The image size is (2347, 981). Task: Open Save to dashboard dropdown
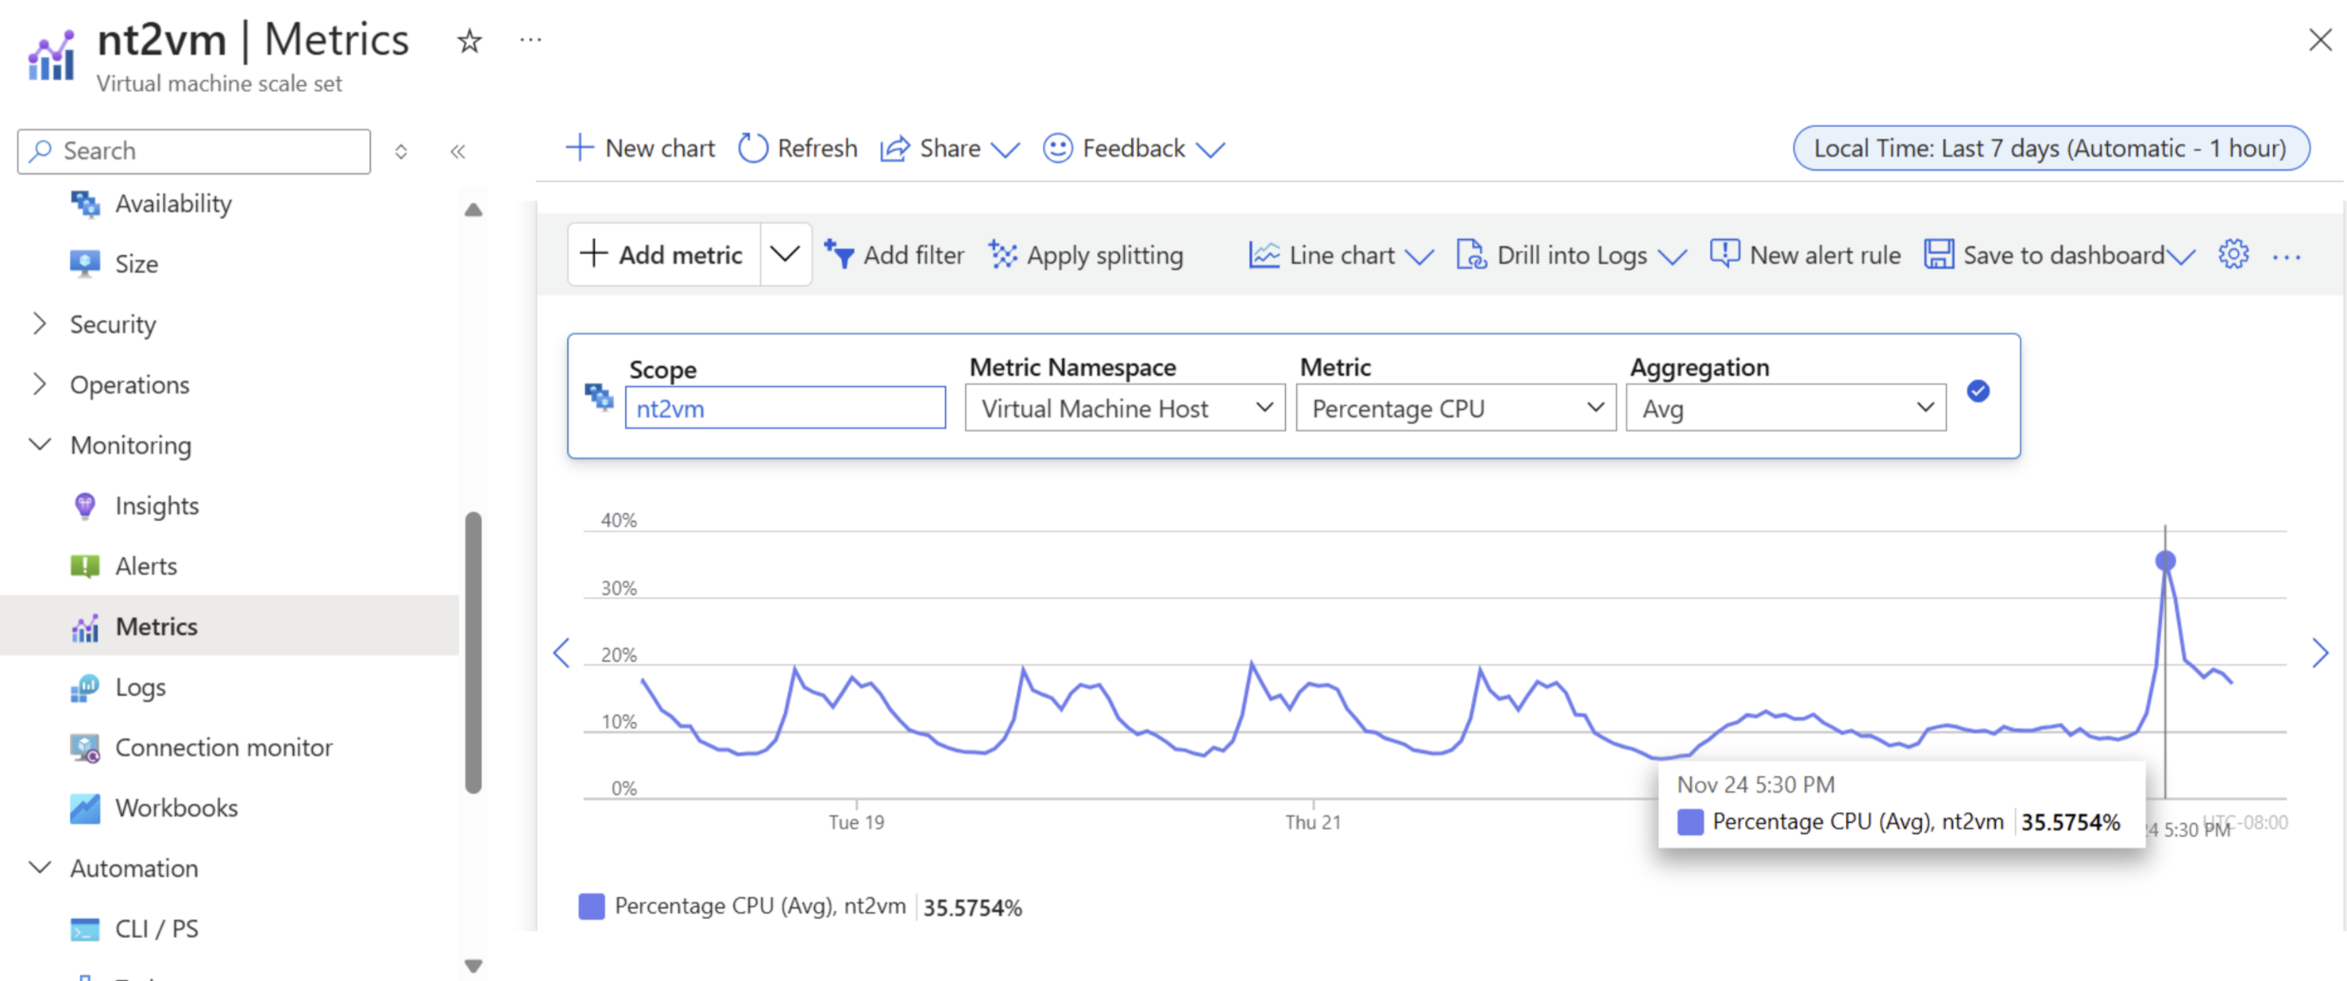click(2059, 255)
